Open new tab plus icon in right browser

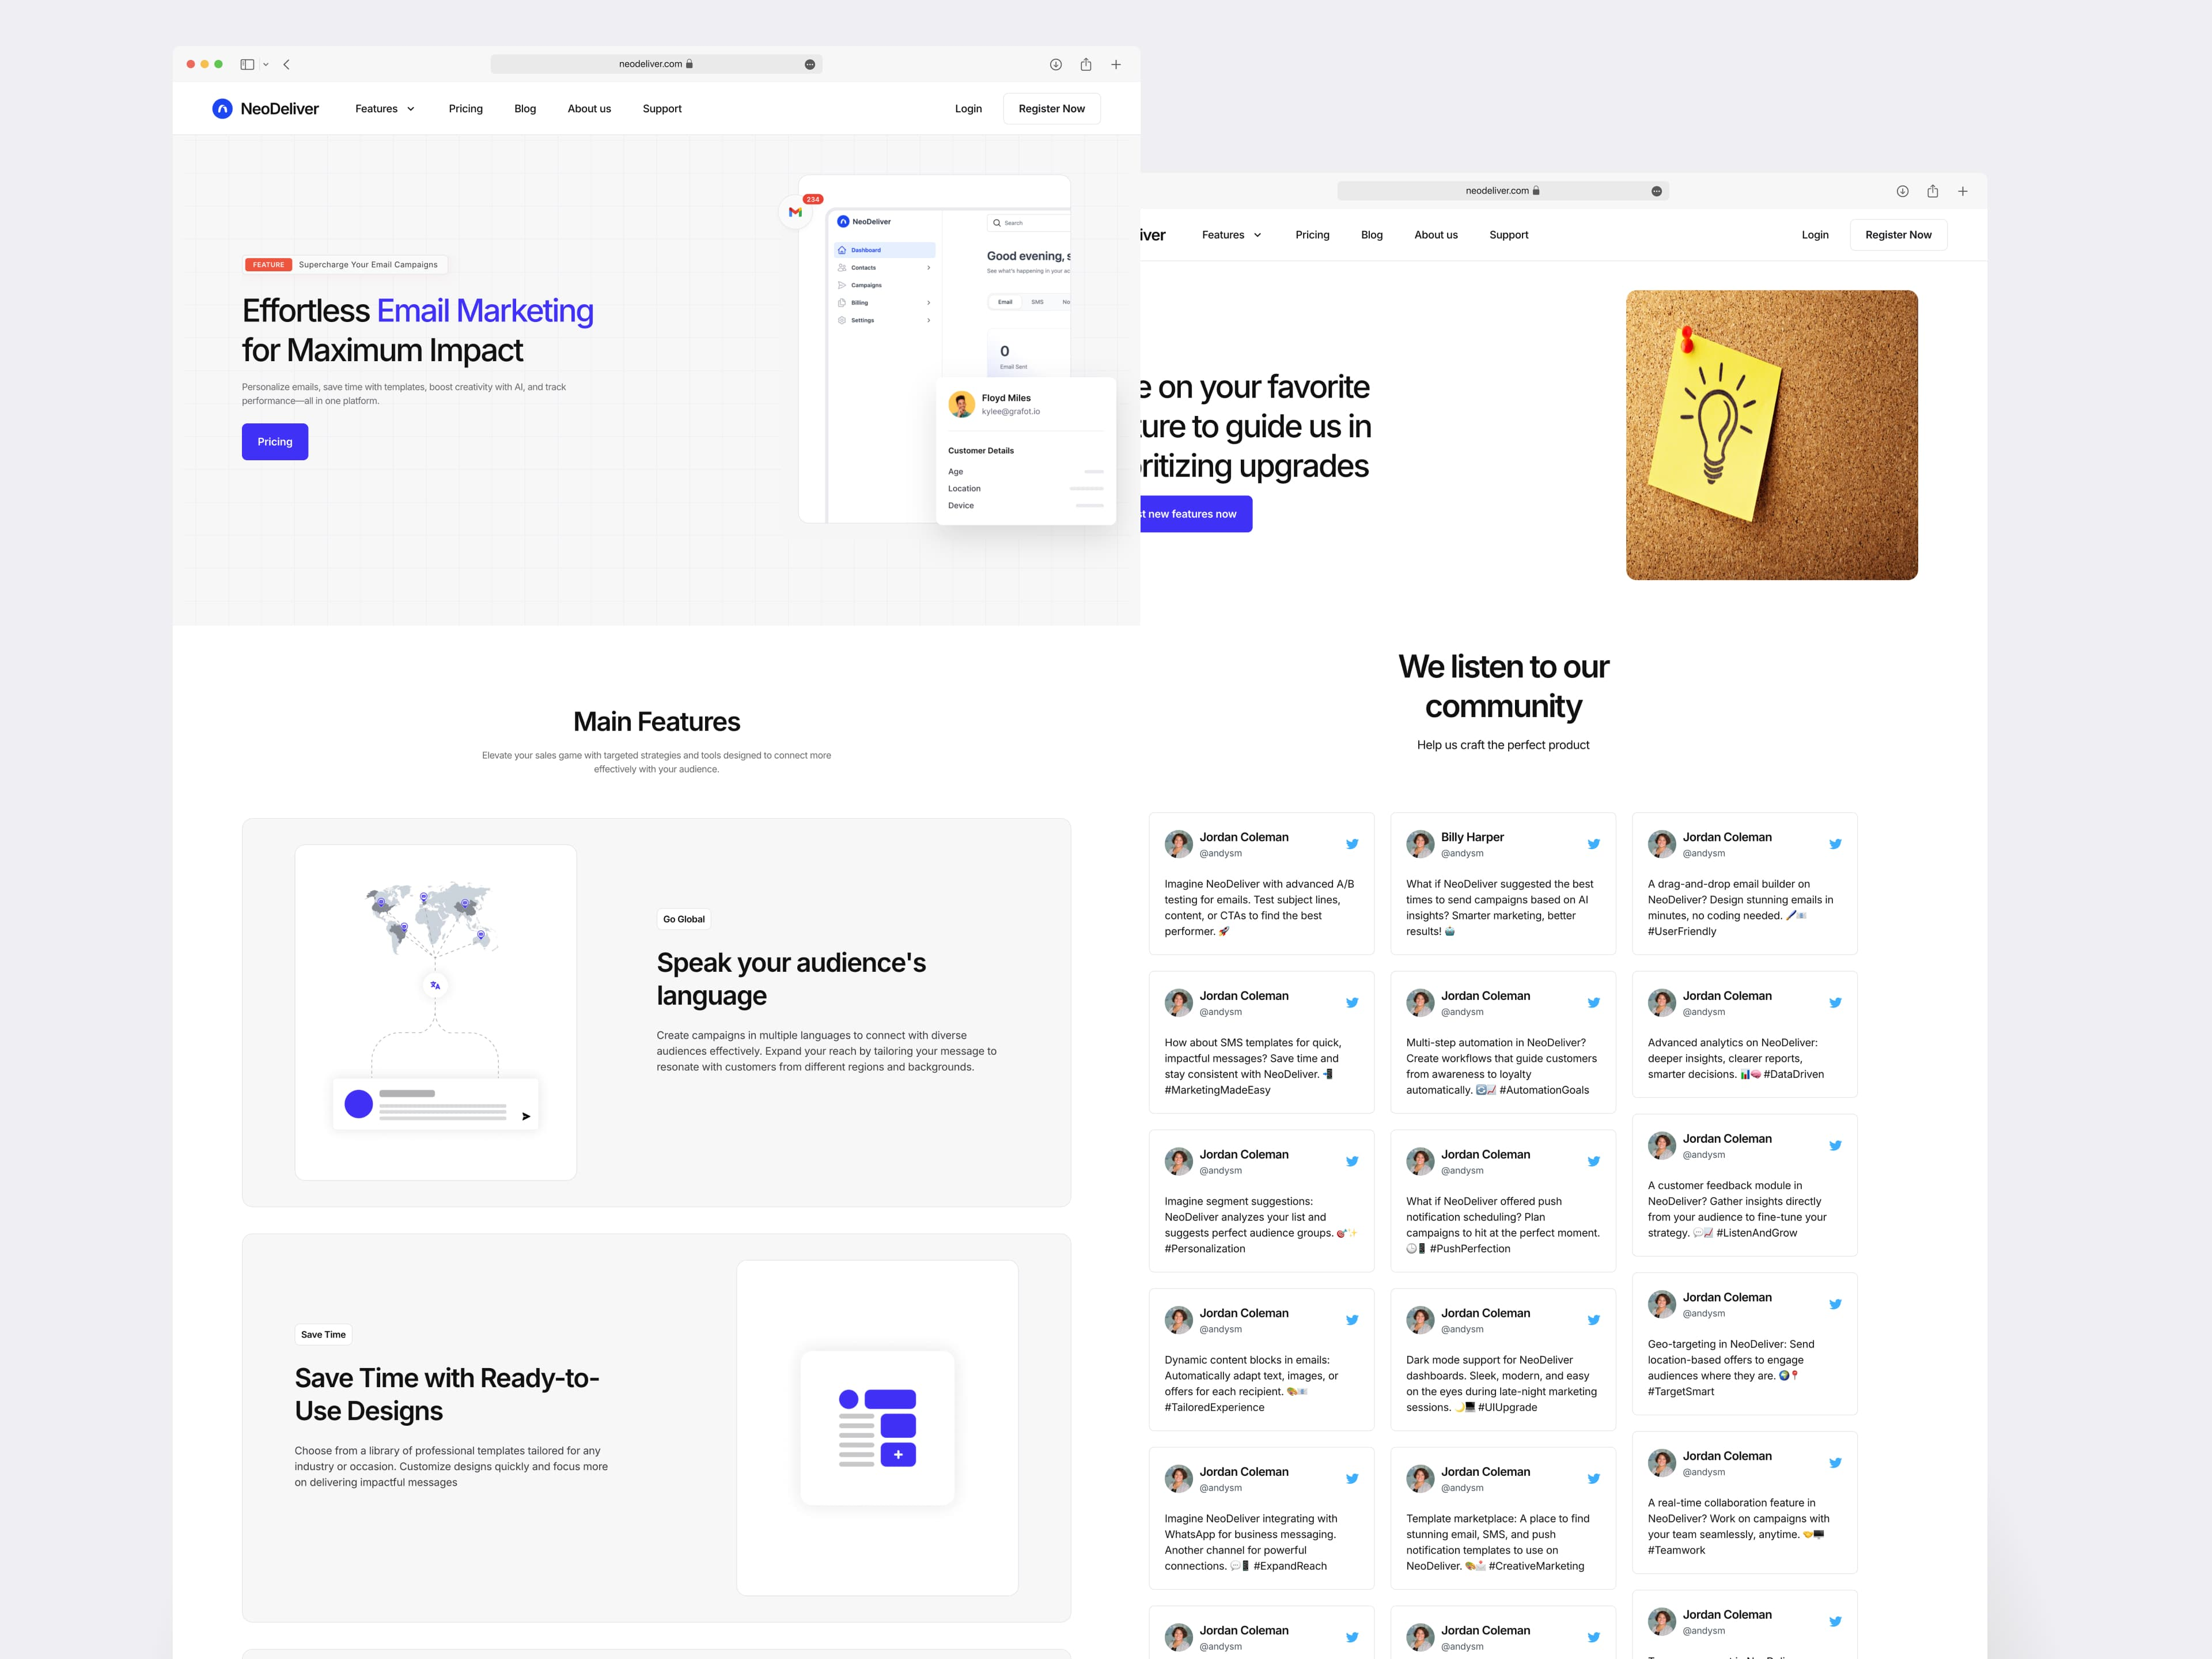(x=1963, y=191)
